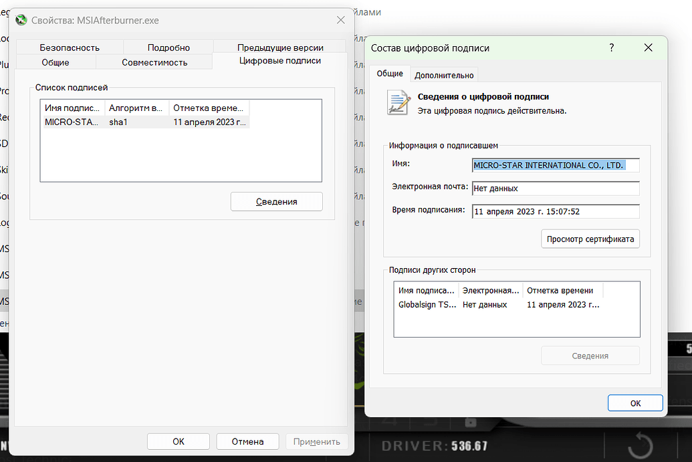Click the Электронная почта field
This screenshot has width=692, height=462.
click(x=555, y=189)
